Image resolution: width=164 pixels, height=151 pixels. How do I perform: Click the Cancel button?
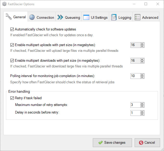coord(147,143)
